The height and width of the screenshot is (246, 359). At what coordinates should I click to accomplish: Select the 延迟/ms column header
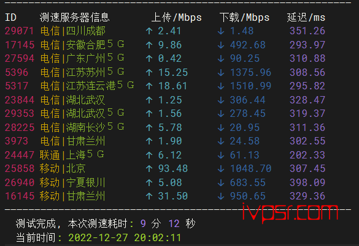[x=306, y=17]
